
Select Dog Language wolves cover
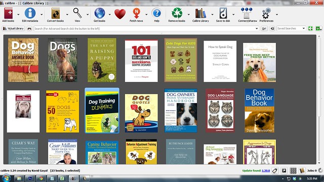tap(220, 111)
